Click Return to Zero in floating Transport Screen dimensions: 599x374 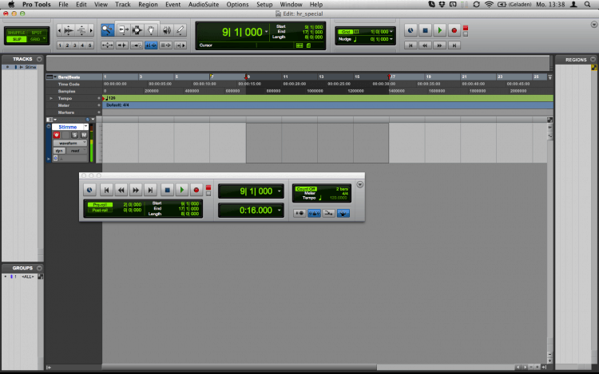pos(106,190)
